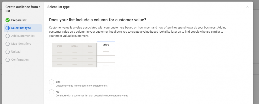Click the Upload step circle icon

click(7, 52)
